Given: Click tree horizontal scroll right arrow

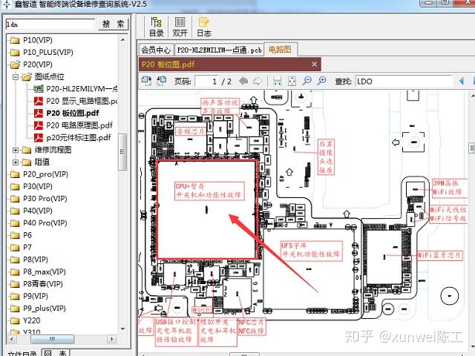Looking at the screenshot, I should tap(112, 339).
